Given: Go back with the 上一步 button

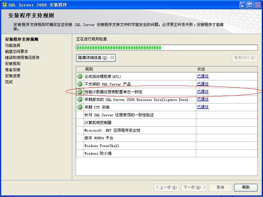Looking at the screenshot, I should [x=166, y=187].
